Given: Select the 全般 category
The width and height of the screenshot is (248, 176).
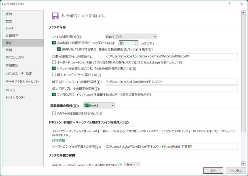Looking at the screenshot, I should coord(23,14).
